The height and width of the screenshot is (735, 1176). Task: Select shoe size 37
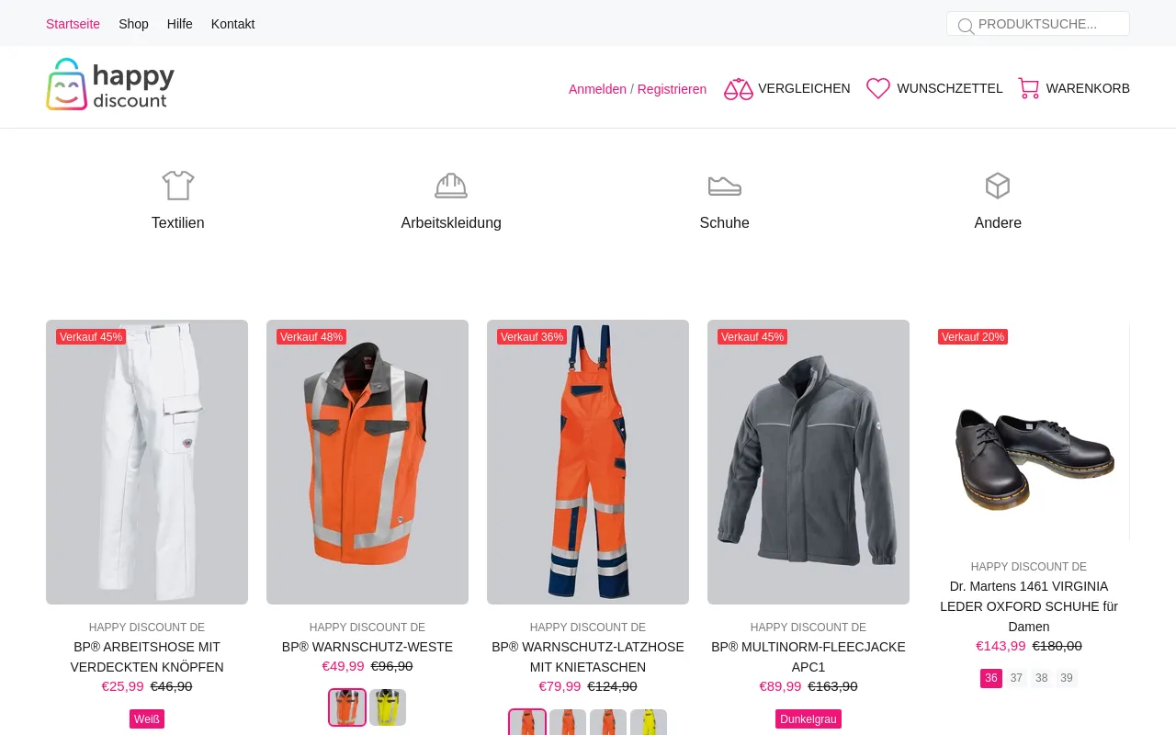click(1016, 679)
